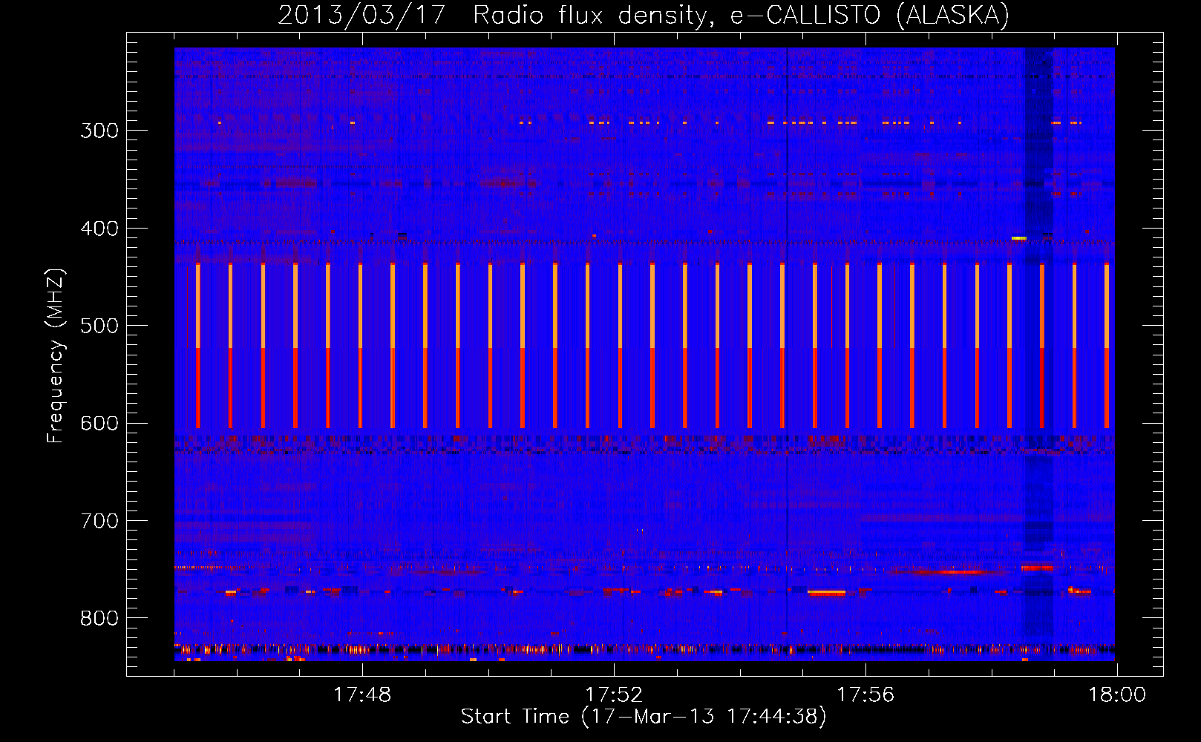Click the 600 frequency tick label
The image size is (1201, 742).
coord(99,424)
